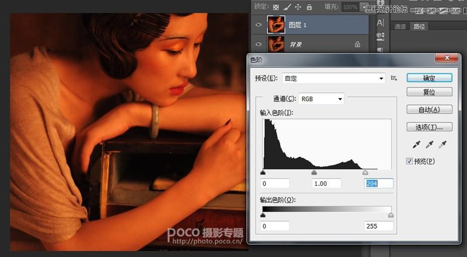Select the 图层 1 layer thumbnail
The image size is (467, 257).
[276, 24]
